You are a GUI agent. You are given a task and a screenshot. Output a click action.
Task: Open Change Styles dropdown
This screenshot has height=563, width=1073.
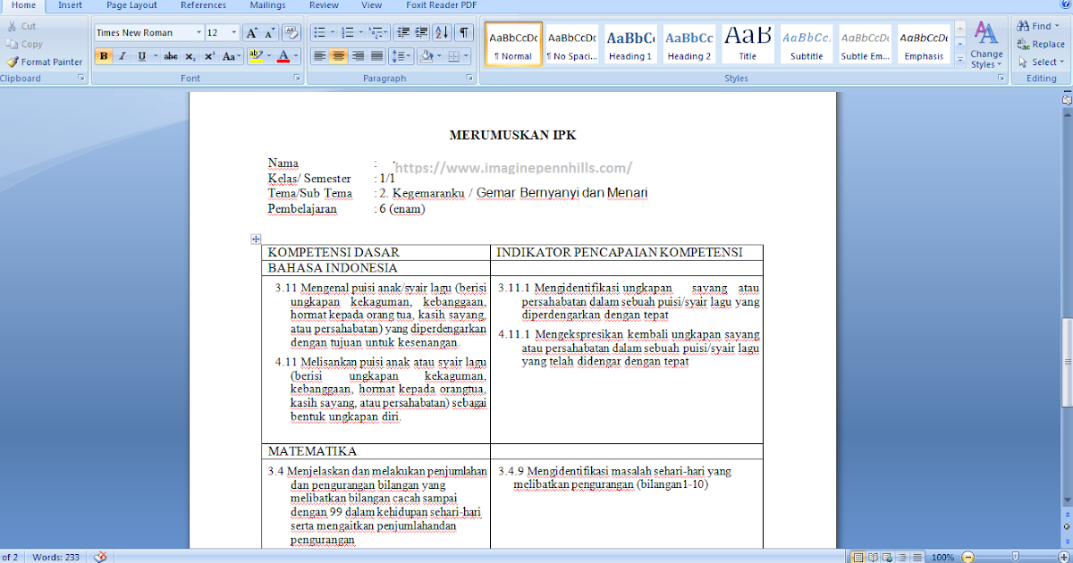pos(986,46)
